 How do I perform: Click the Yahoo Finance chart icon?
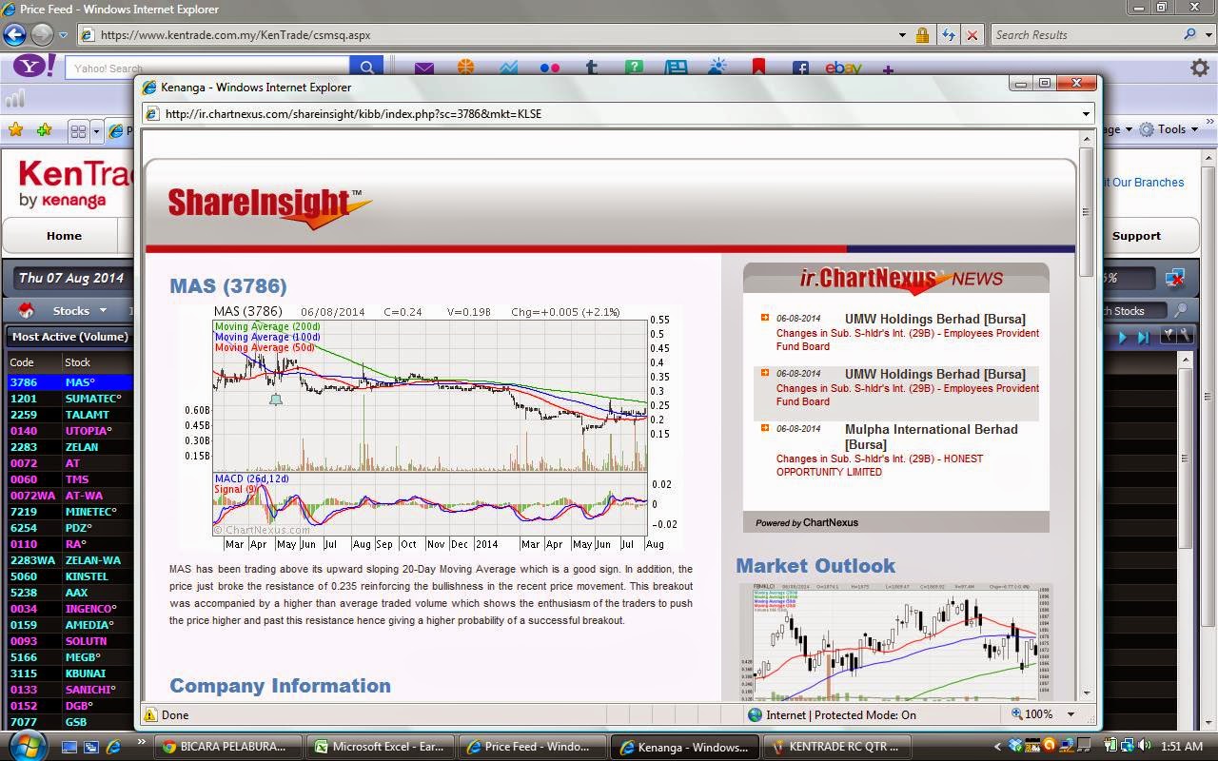[507, 68]
